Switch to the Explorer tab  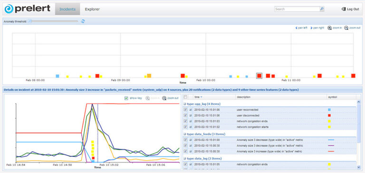point(92,9)
